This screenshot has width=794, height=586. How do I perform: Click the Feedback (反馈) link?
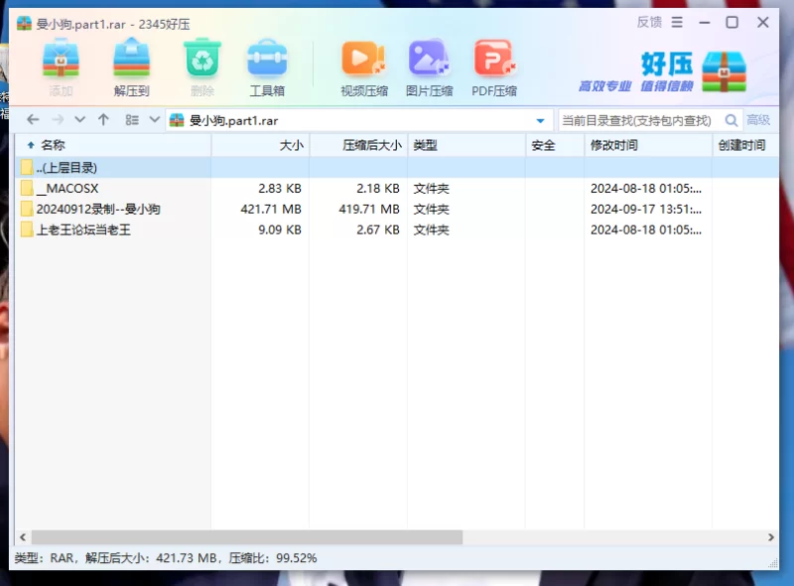pyautogui.click(x=649, y=22)
